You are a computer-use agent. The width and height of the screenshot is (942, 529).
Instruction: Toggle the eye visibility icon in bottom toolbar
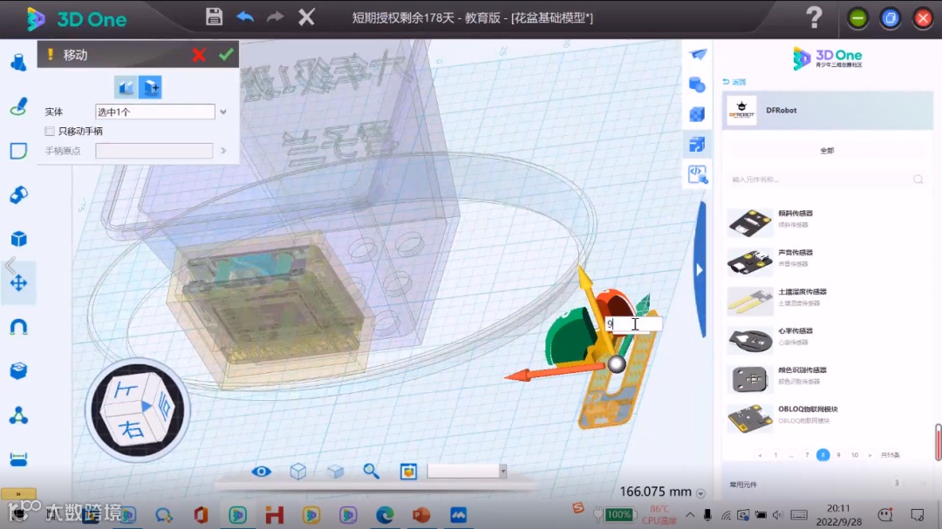[x=261, y=471]
